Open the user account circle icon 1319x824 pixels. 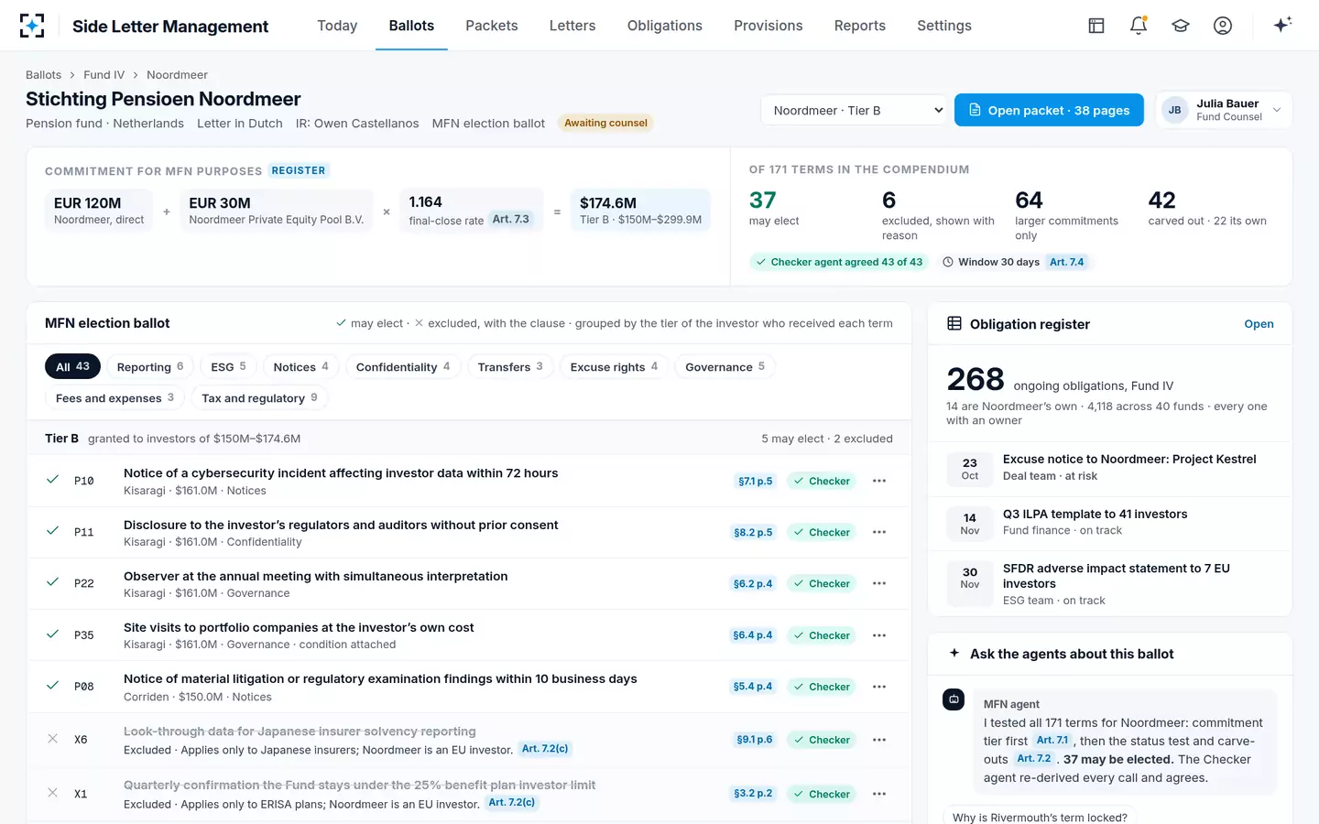click(1223, 26)
